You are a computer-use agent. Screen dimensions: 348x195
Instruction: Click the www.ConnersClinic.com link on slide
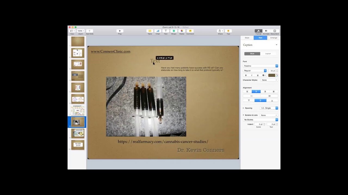pyautogui.click(x=111, y=51)
